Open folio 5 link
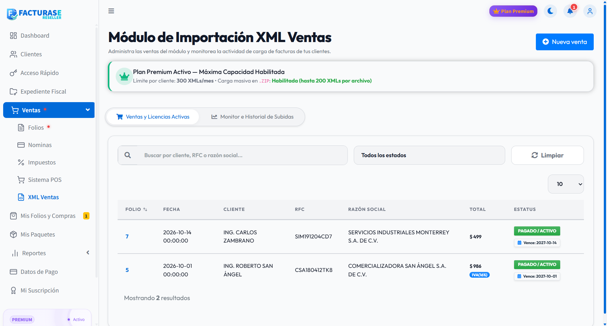 127,270
